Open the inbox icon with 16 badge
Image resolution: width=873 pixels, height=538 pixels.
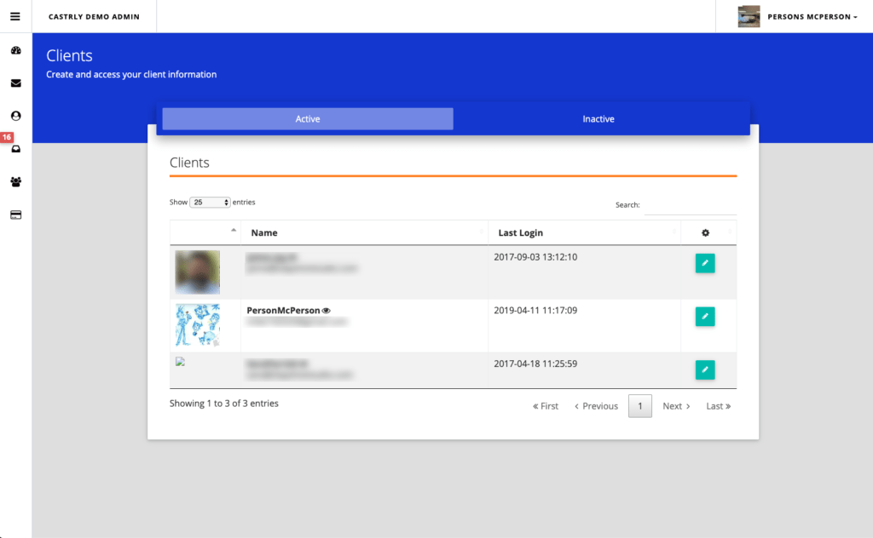click(15, 149)
